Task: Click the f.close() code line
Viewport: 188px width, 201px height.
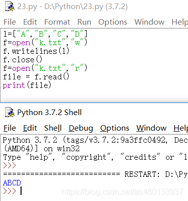Action: pyautogui.click(x=23, y=60)
